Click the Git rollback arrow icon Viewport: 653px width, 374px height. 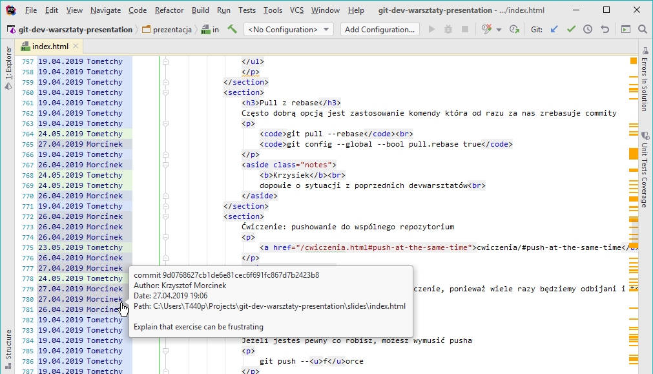point(605,29)
